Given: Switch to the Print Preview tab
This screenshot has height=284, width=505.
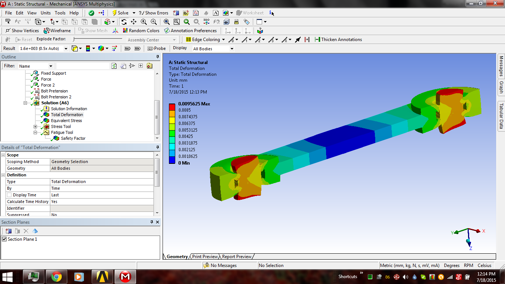Looking at the screenshot, I should 205,257.
